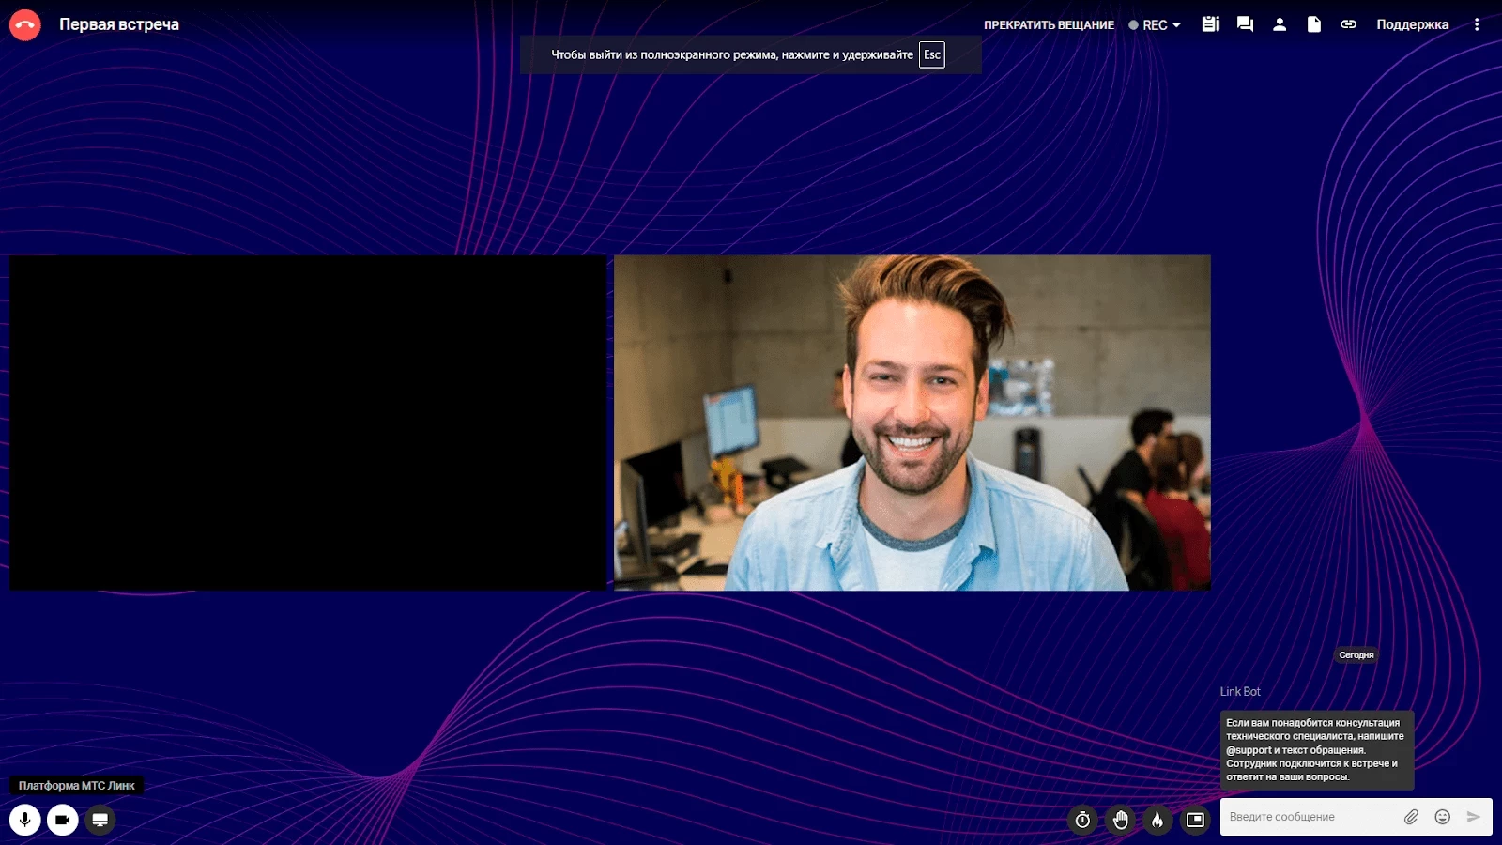Click the fire reaction icon
The width and height of the screenshot is (1502, 845).
tap(1157, 820)
